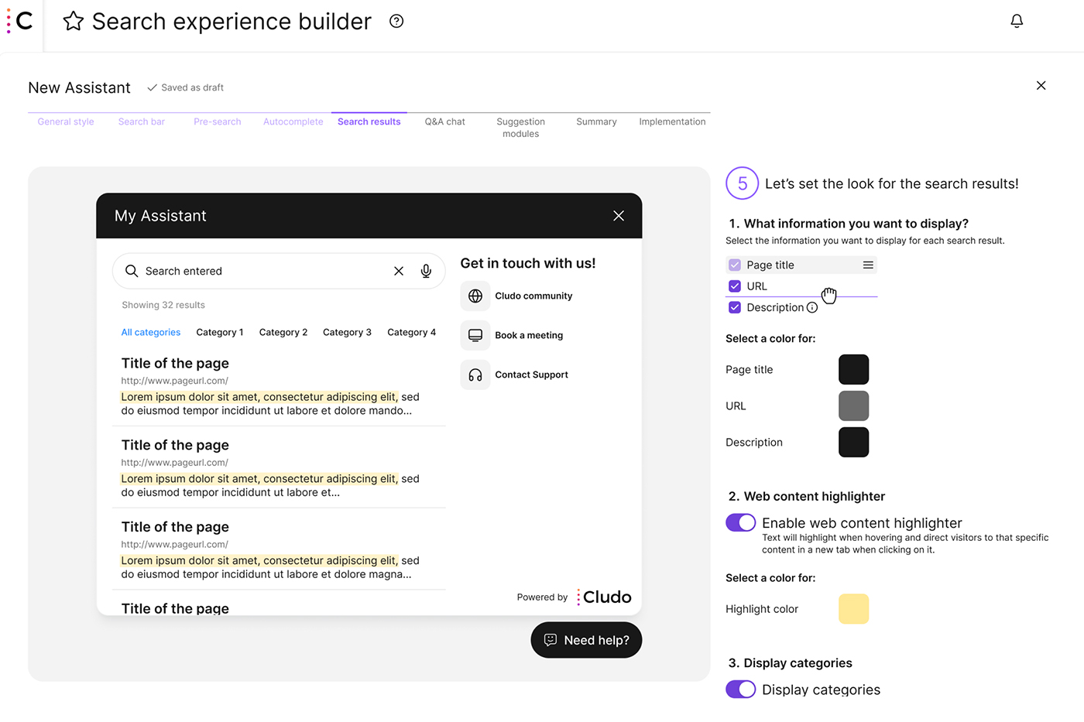The width and height of the screenshot is (1084, 722).
Task: Click the 'New Assistant' name
Action: [x=79, y=87]
